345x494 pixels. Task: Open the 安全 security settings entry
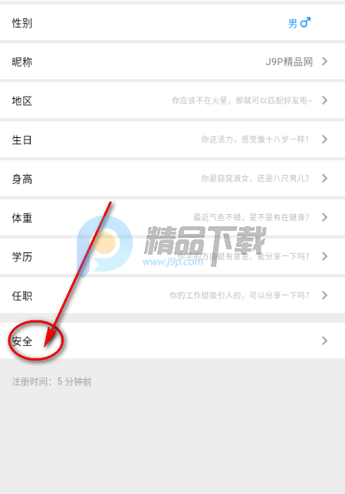point(172,341)
